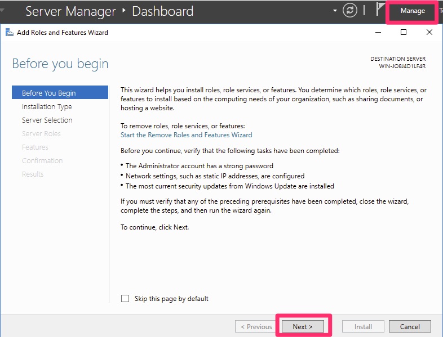Image resolution: width=443 pixels, height=337 pixels.
Task: Click the wizard title bar icon
Action: pyautogui.click(x=10, y=33)
